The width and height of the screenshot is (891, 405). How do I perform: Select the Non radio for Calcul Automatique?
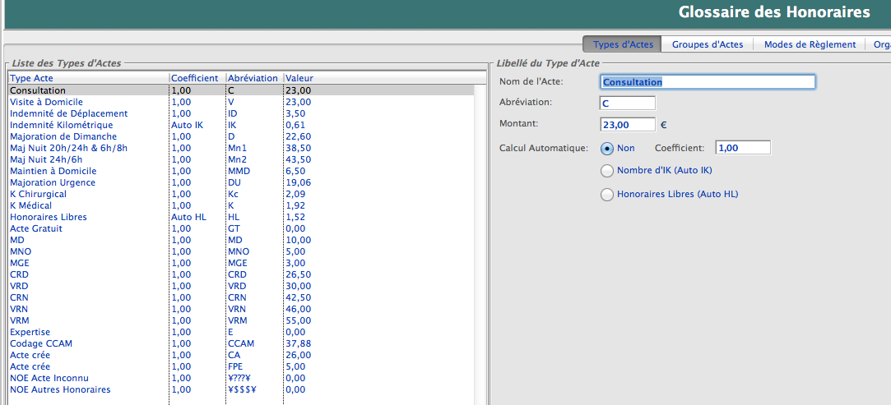[607, 148]
